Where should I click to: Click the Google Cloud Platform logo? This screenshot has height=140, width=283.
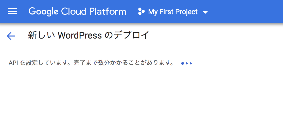(77, 12)
